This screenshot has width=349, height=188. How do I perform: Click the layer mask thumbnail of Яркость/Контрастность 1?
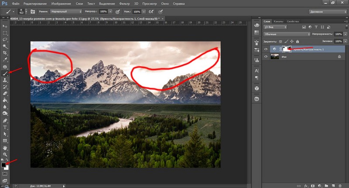[287, 49]
